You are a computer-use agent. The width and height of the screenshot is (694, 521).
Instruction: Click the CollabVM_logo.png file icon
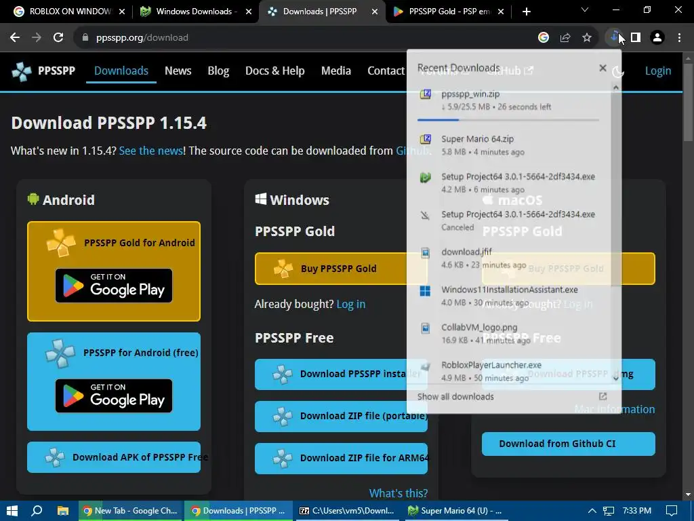(x=426, y=328)
